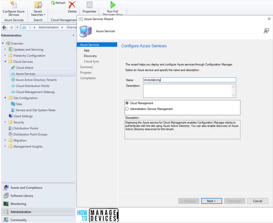
Task: Select Distribution Point Groups icon
Action: click(x=11, y=134)
